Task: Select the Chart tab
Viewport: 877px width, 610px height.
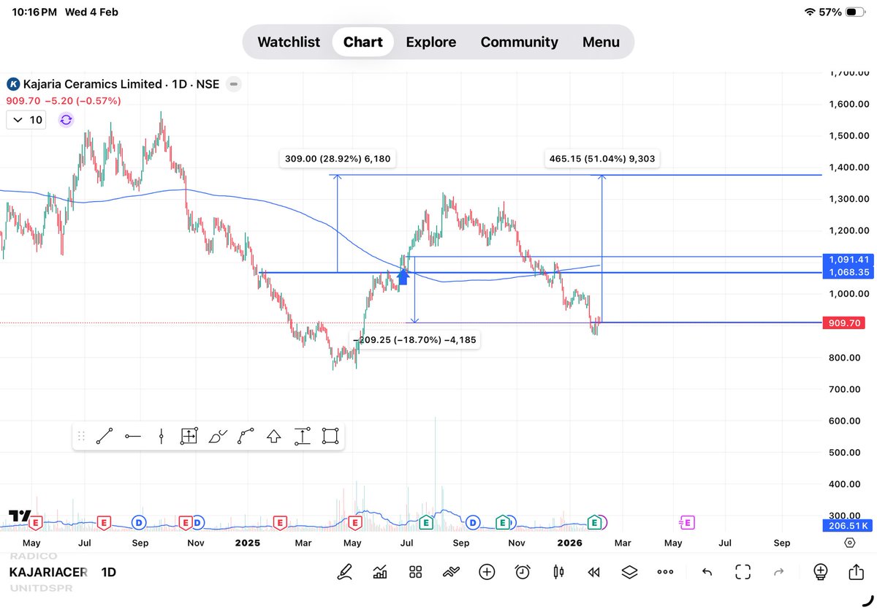Action: 363,42
